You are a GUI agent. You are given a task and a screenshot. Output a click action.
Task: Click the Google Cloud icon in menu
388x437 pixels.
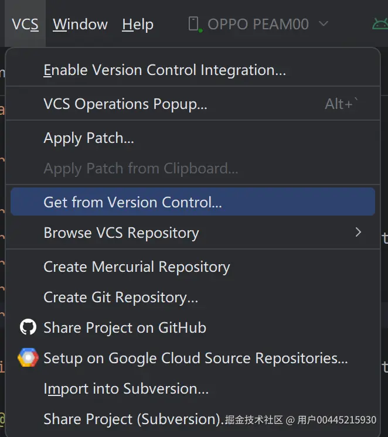click(28, 358)
